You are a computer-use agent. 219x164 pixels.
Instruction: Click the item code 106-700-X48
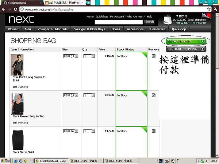(20, 87)
